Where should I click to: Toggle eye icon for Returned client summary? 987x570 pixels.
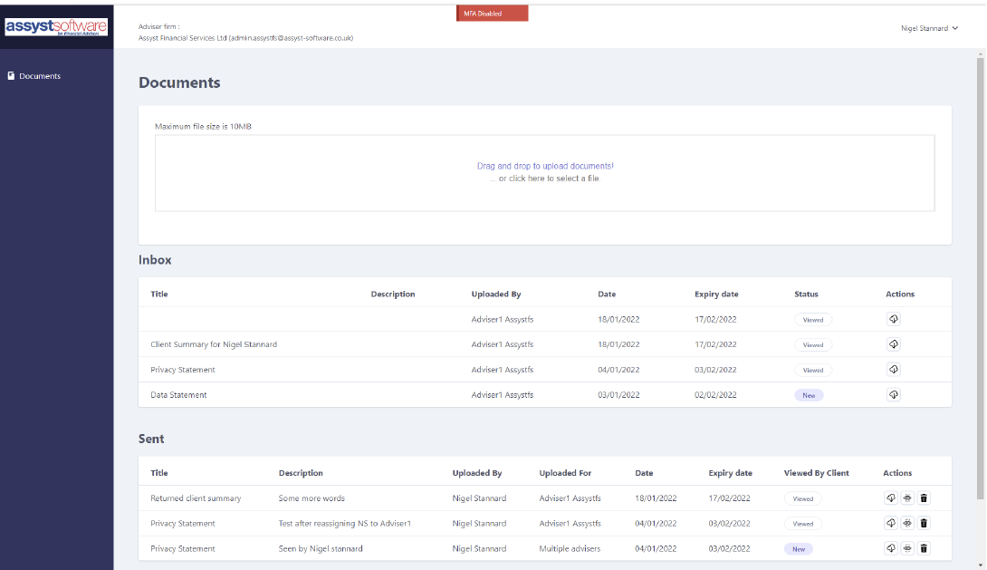[907, 498]
